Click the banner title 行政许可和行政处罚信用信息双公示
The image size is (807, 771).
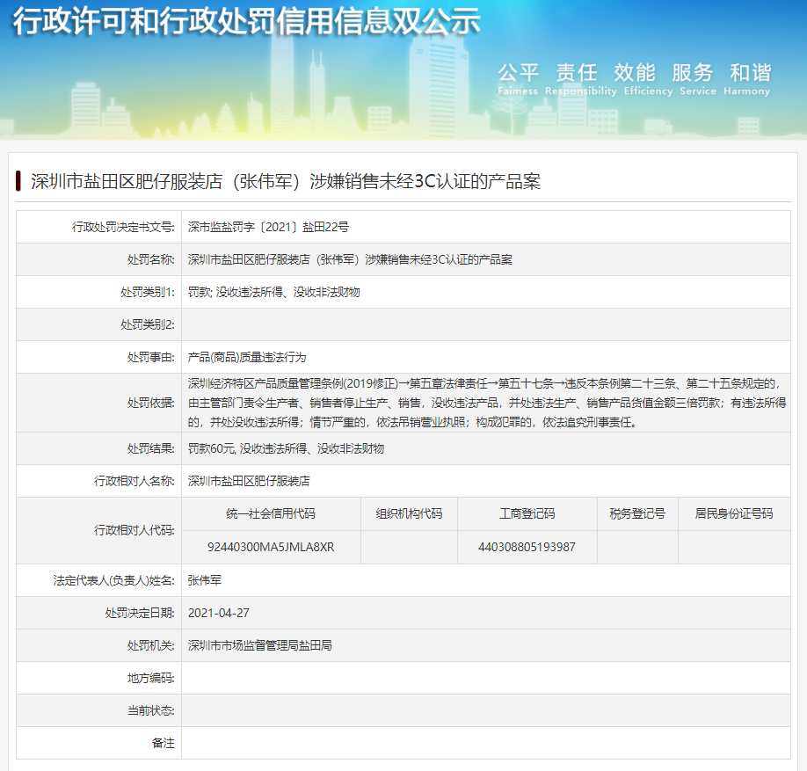point(246,22)
